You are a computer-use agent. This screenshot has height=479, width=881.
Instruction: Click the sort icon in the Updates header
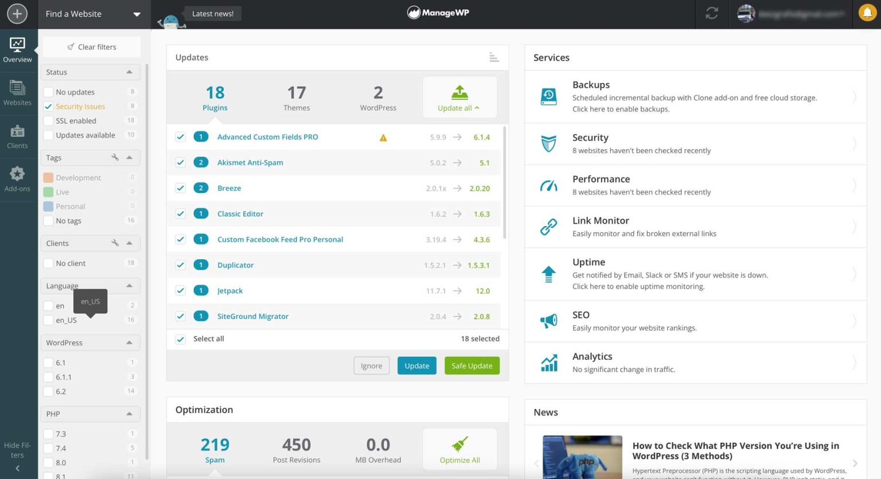[x=493, y=57]
